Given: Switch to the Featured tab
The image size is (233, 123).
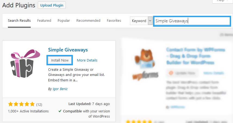Looking at the screenshot, I should pos(44,20).
